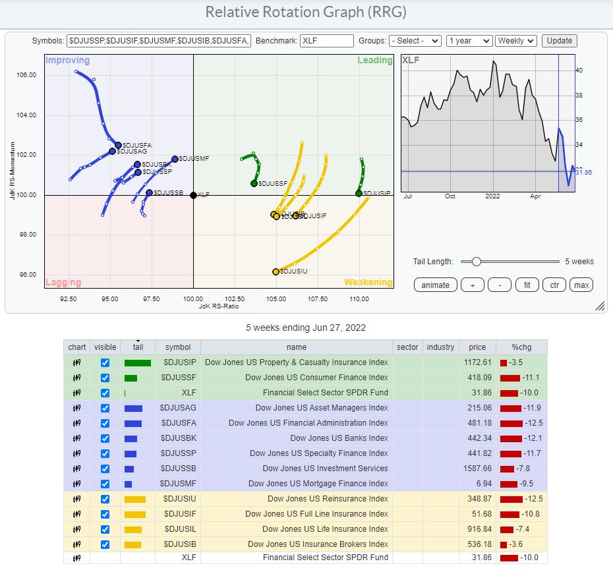Open the Groups select dropdown
The image size is (613, 572).
[x=415, y=41]
